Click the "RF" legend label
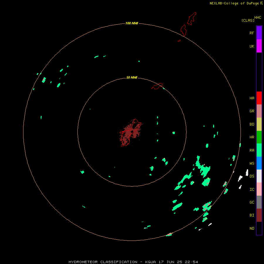Screen dimensions: 264x264 pos(252,33)
